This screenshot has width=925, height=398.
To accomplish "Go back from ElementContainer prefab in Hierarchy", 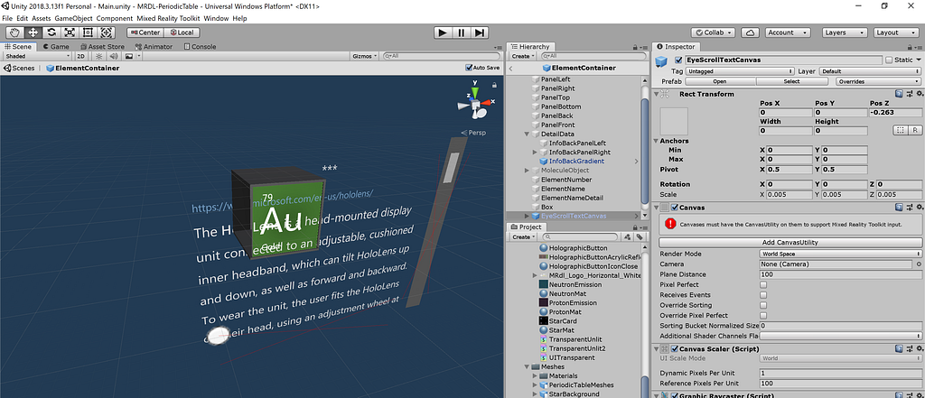I will coord(510,69).
